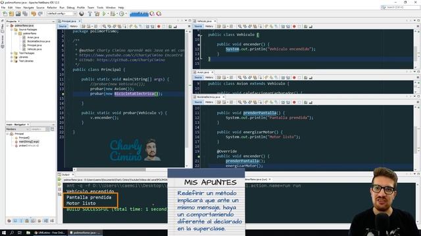Image resolution: width=421 pixels, height=236 pixels.
Task: Click the Find magnifier in BicicletaElectrica.java toolbar
Action: click(239, 102)
